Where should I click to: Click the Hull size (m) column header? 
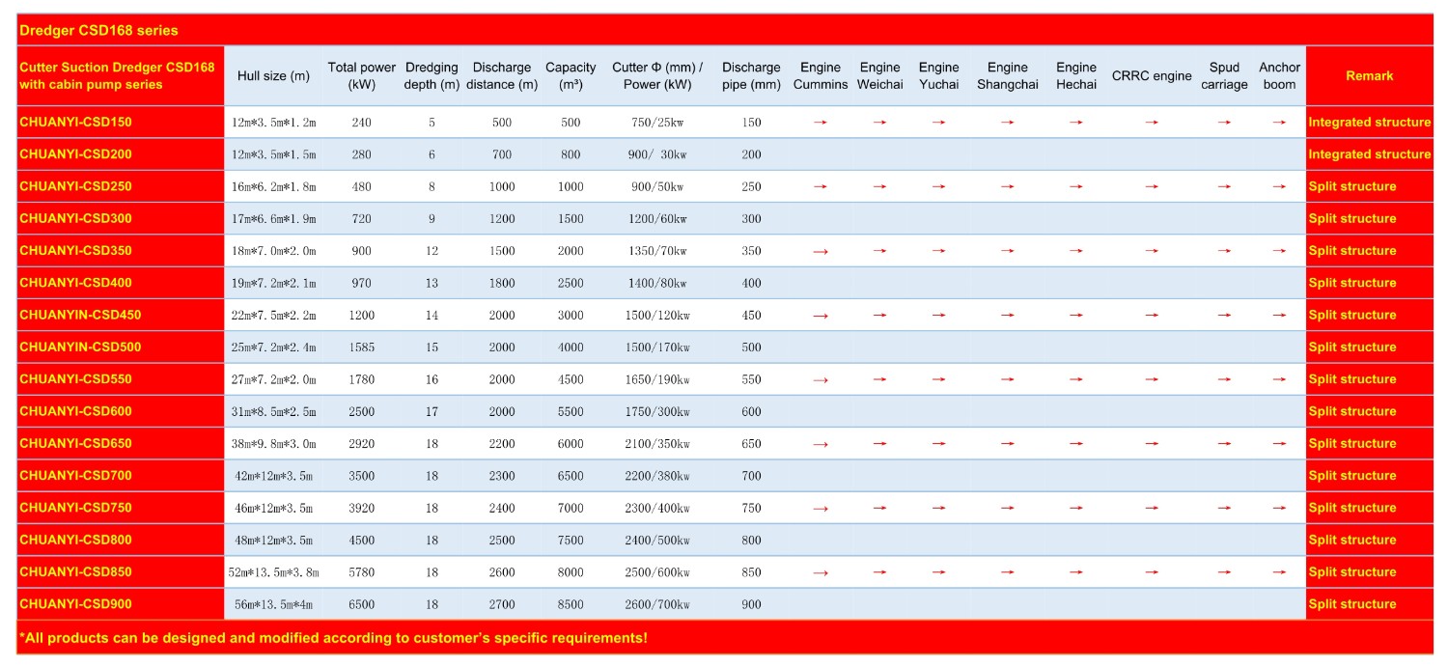[273, 76]
